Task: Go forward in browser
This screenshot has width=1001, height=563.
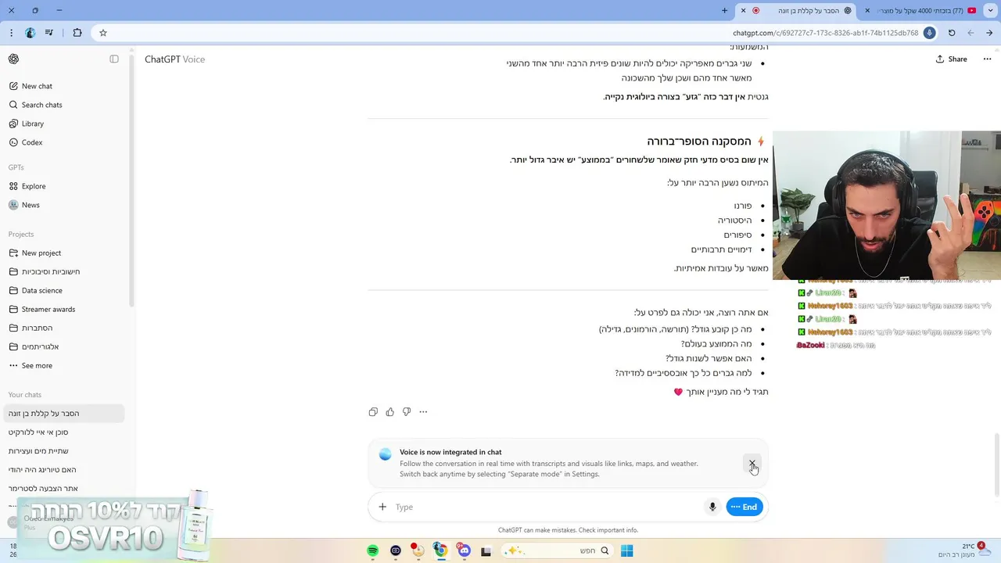Action: click(971, 33)
